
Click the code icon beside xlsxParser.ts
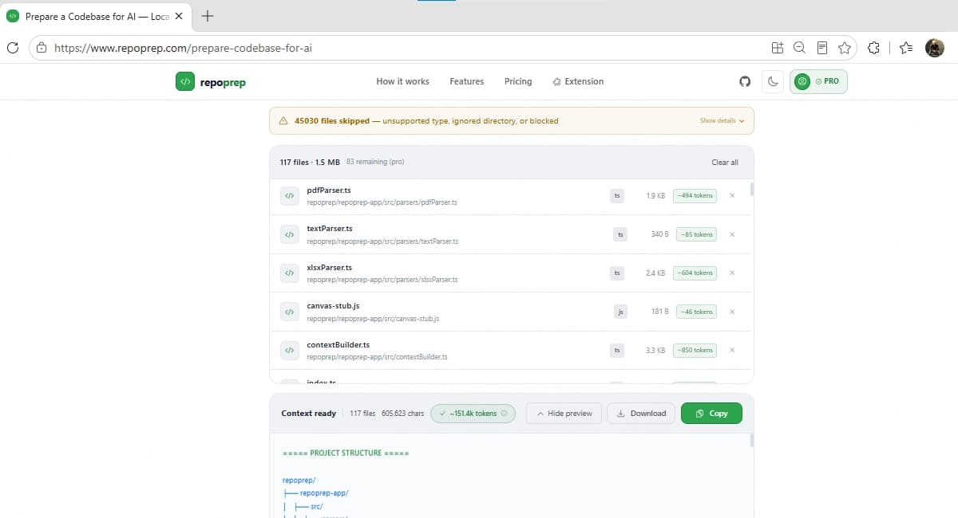tap(289, 273)
